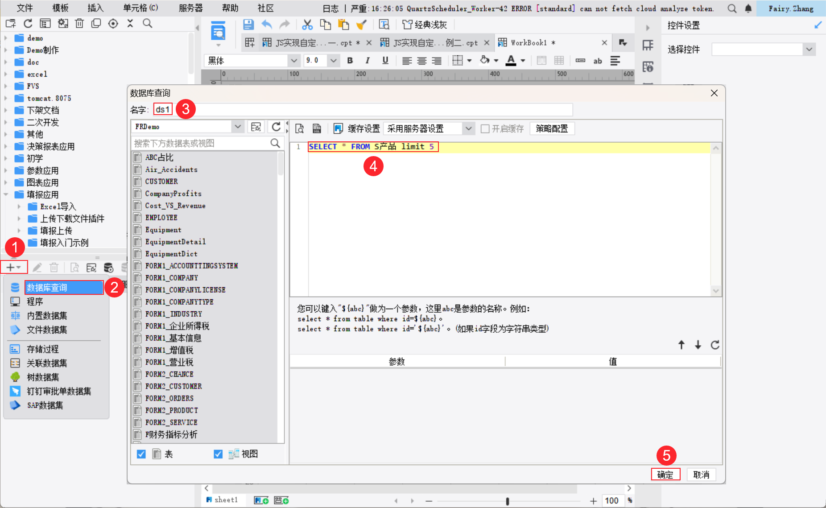
Task: Uncheck the 表 checkbox
Action: coord(141,454)
